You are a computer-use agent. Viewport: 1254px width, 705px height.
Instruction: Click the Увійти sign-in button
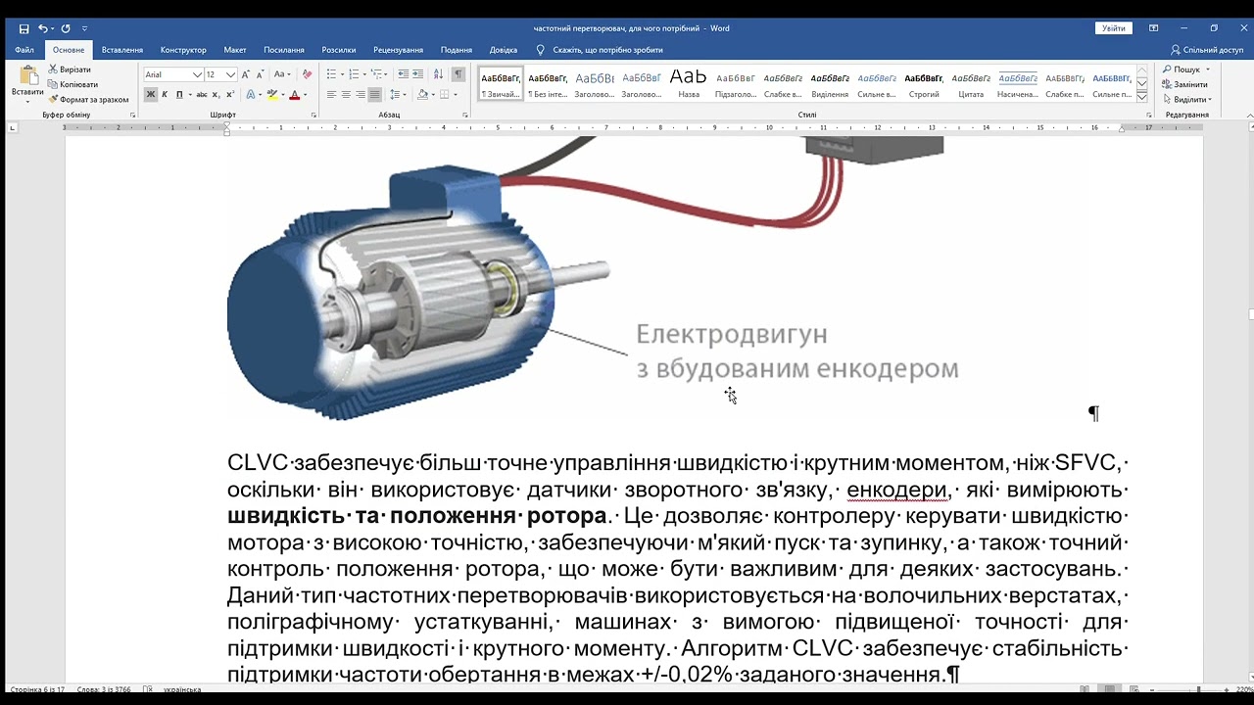1114,28
